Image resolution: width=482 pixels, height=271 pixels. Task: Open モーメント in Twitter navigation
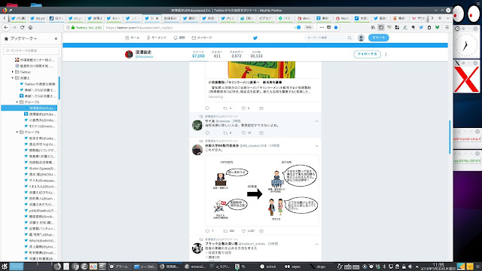pos(157,38)
